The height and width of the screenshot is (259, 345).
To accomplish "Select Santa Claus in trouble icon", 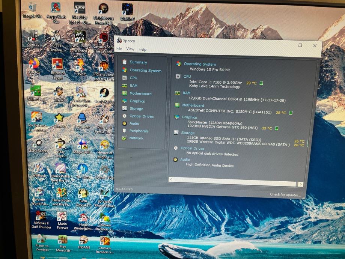I will click(81, 97).
